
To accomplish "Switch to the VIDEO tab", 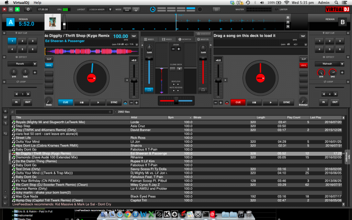I will coord(167,39).
